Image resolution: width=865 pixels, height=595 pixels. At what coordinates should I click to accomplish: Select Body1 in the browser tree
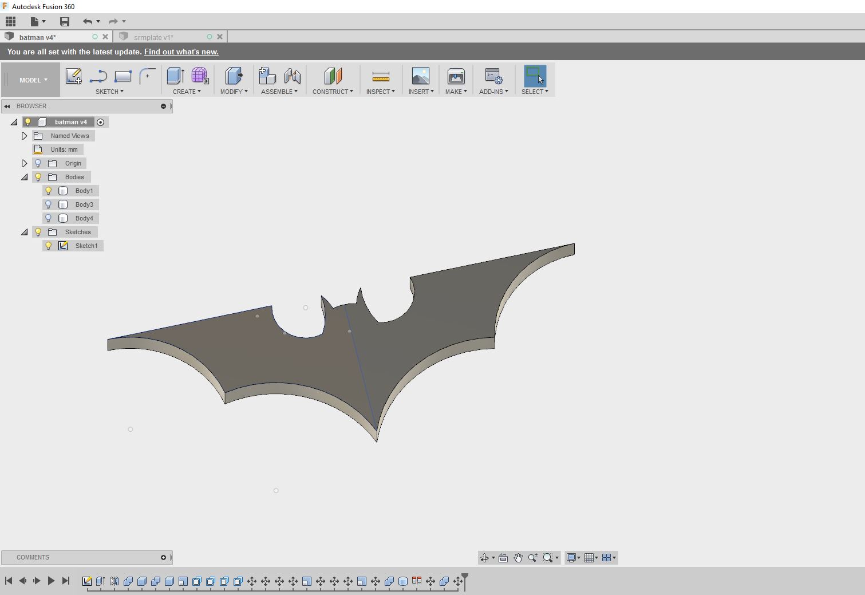point(84,191)
